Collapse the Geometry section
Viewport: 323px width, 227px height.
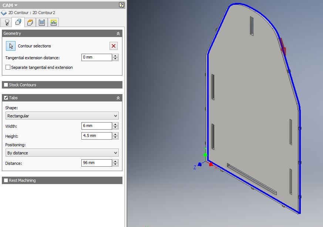click(118, 33)
